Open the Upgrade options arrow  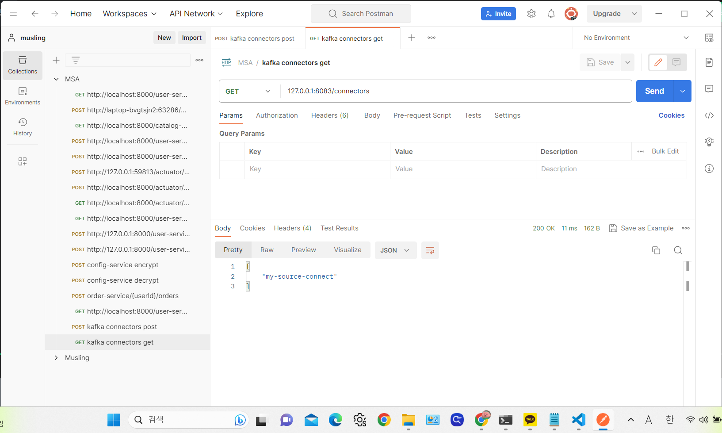pos(634,14)
